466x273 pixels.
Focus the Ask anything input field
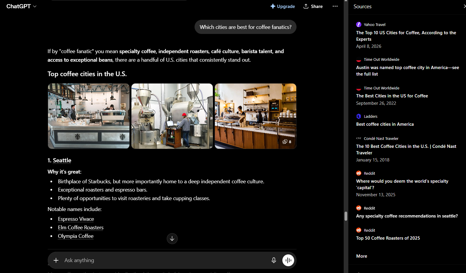click(165, 260)
